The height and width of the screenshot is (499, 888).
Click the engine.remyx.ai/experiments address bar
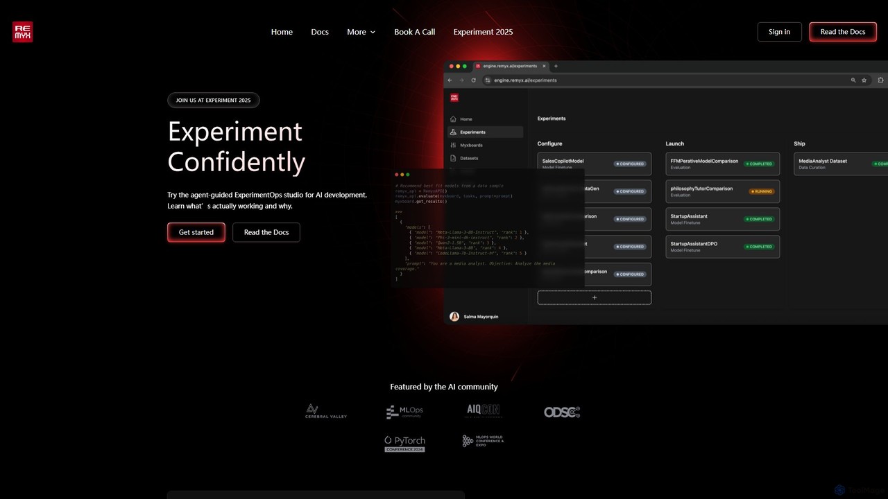tap(666, 80)
